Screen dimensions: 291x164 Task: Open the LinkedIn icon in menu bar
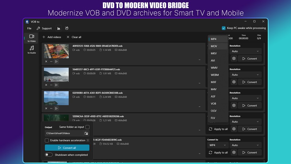[59, 28]
